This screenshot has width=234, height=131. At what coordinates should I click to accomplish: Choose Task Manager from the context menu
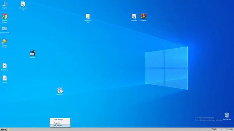pos(60,120)
